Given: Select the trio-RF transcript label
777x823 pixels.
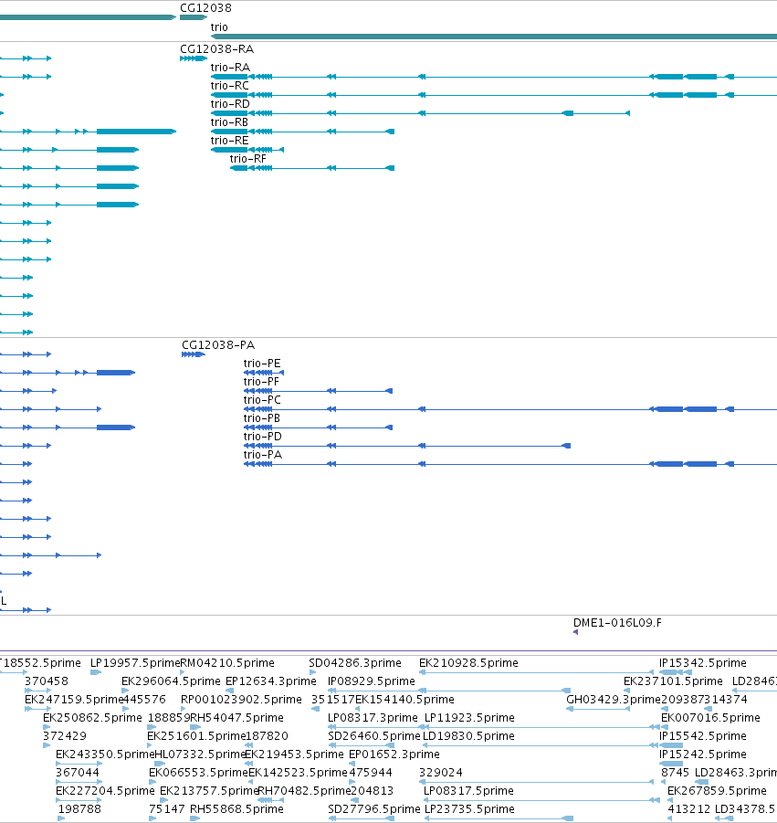Looking at the screenshot, I should coord(248,159).
